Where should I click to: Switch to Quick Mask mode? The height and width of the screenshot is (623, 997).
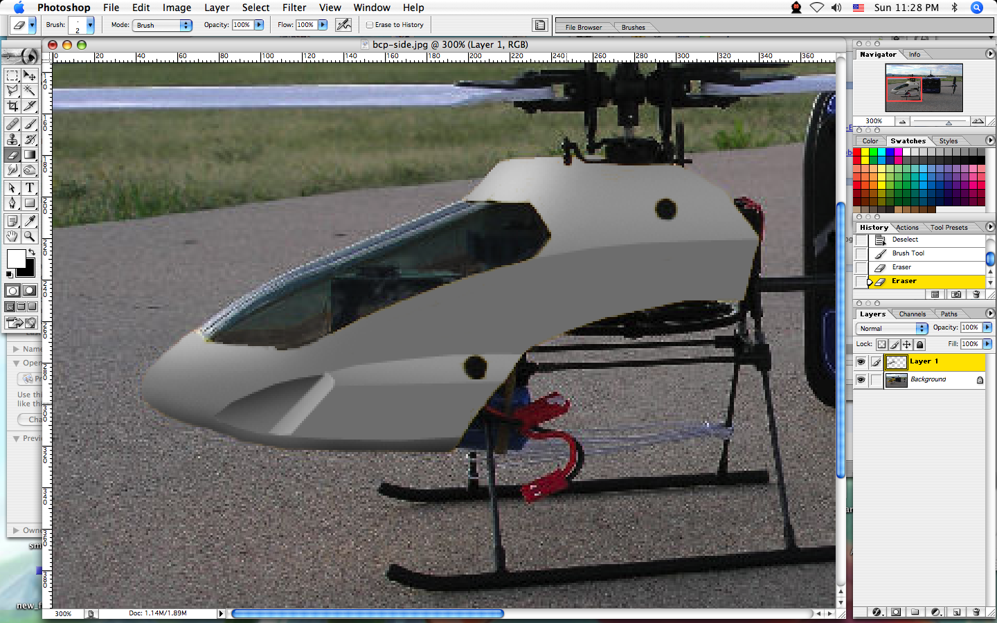click(30, 291)
